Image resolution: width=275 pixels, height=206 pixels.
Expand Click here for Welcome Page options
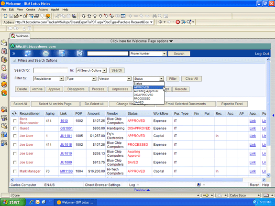pos(142,41)
